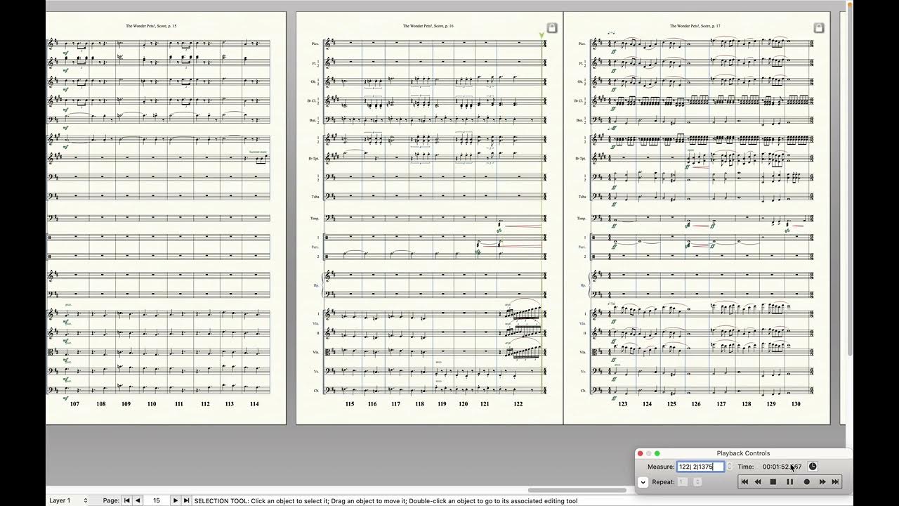Click the Repeat count field
The image size is (899, 506).
[x=683, y=482]
